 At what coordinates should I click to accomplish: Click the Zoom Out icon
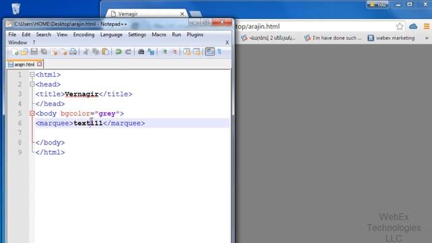174,51
